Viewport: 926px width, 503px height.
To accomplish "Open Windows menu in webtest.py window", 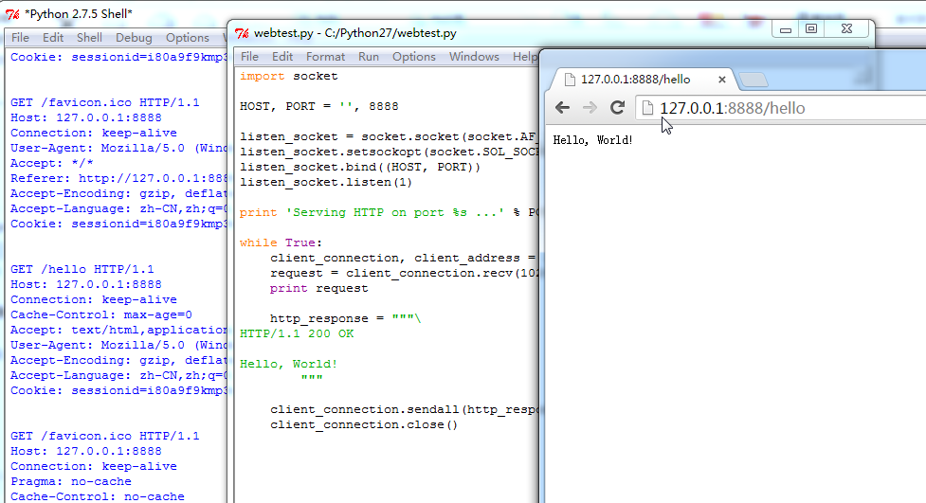I will pos(474,56).
